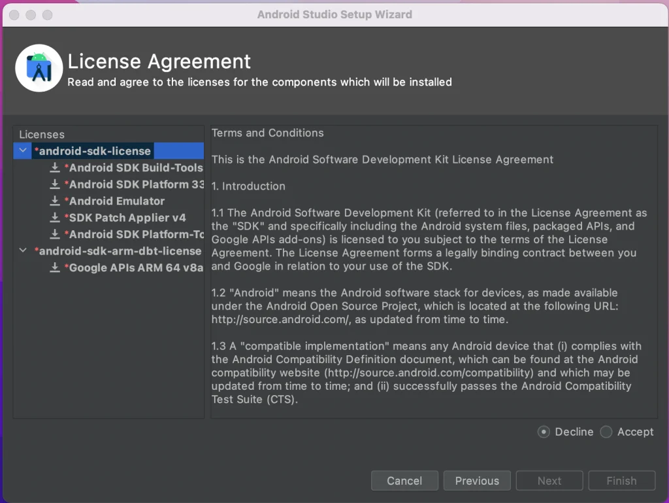Viewport: 669px width, 503px height.
Task: Click the Android Studio logo icon
Action: (39, 68)
